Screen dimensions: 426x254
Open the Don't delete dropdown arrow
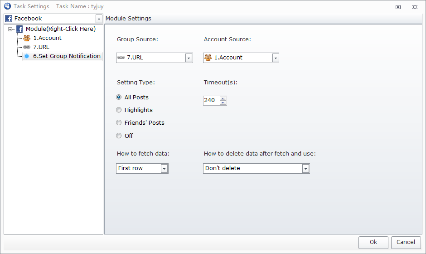coord(305,169)
